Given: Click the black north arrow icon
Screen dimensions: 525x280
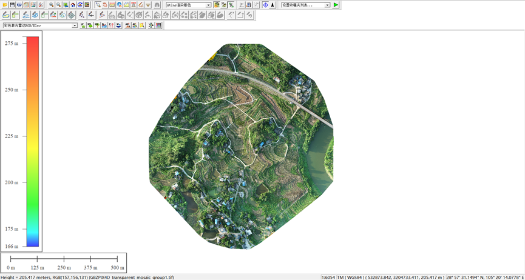Looking at the screenshot, I should click(x=273, y=5).
